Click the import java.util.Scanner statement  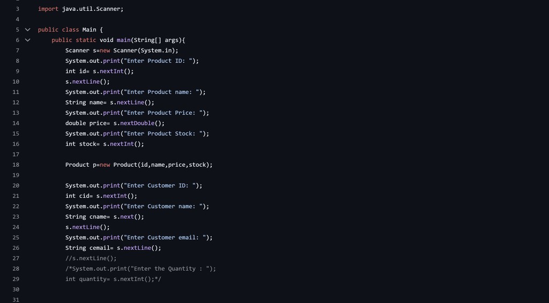[x=80, y=9]
